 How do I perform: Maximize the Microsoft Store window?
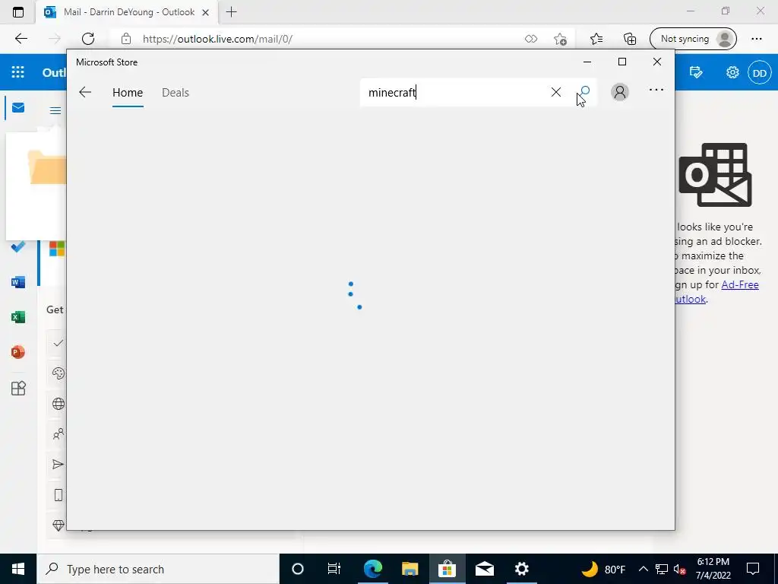point(622,62)
